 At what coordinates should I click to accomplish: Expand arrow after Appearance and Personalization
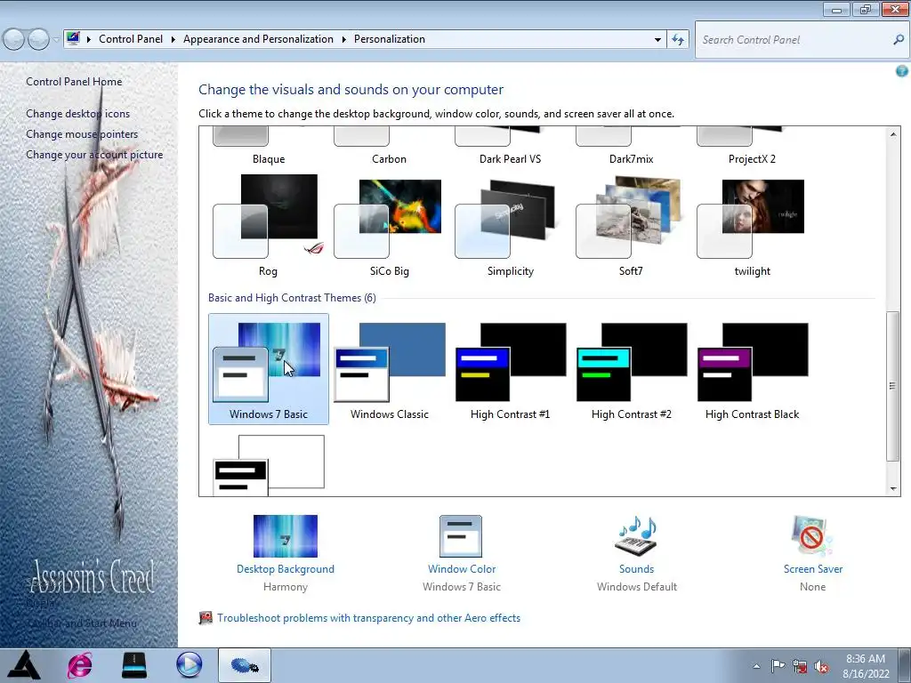344,39
